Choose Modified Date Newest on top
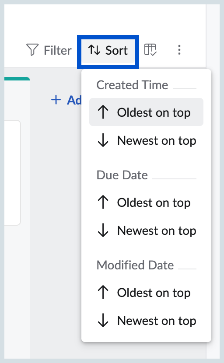 pos(146,321)
